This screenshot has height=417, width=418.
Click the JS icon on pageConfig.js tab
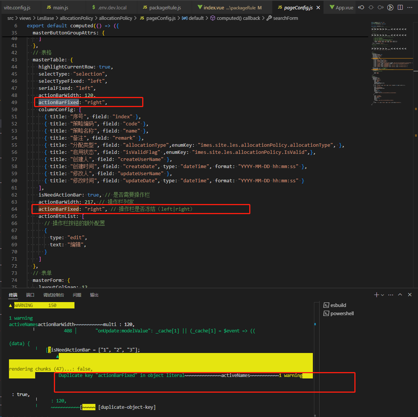pos(280,7)
